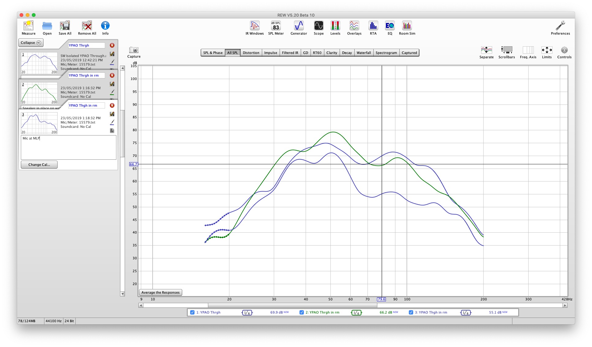Click the horizontal frequency scrollbar
The image size is (592, 347).
coord(292,305)
